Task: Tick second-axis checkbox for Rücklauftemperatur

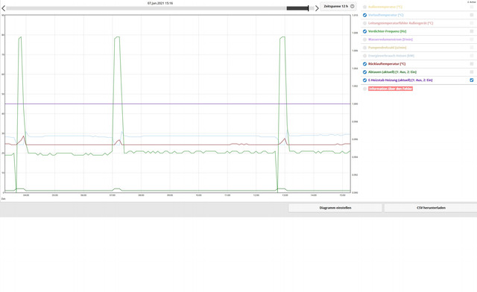Action: (472, 64)
